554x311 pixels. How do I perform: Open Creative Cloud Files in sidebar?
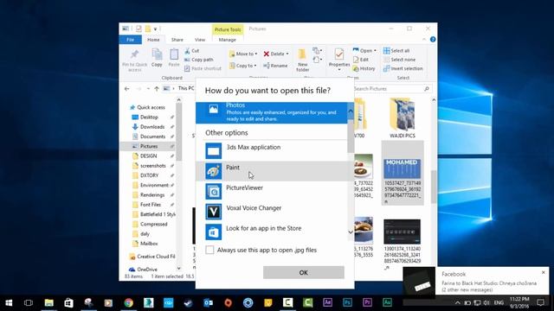click(152, 257)
